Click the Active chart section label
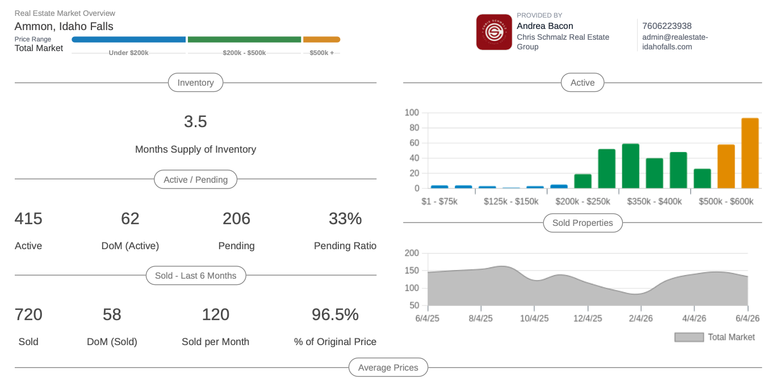775x382 pixels. point(583,83)
